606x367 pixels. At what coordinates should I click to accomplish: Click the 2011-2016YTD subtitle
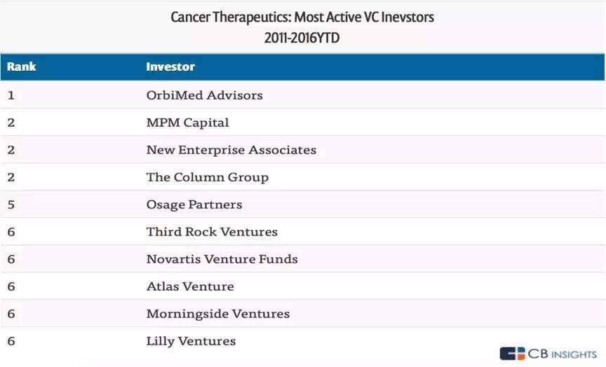coord(302,38)
